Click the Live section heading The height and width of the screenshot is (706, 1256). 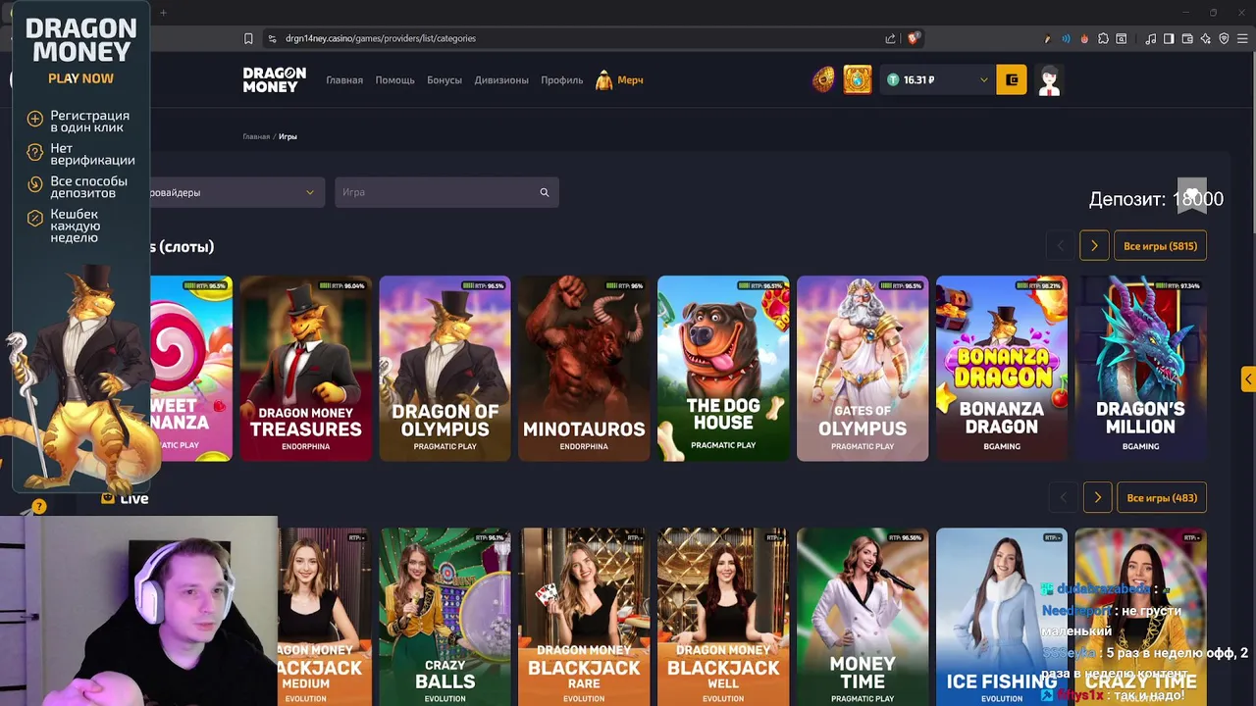133,498
